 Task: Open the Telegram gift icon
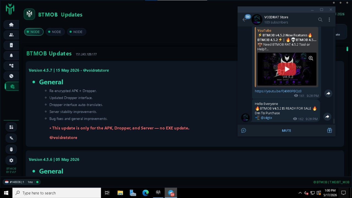point(329,131)
